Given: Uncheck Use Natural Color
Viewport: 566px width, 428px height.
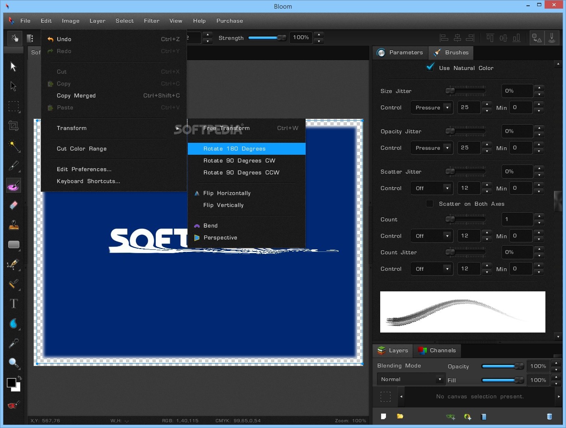Looking at the screenshot, I should (x=430, y=67).
